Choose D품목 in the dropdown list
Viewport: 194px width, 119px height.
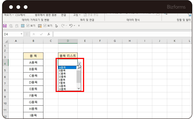pos(67,77)
